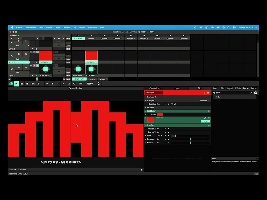Image resolution: width=267 pixels, height=200 pixels.
Task: Select the Column 1 header label
Action: point(78,39)
